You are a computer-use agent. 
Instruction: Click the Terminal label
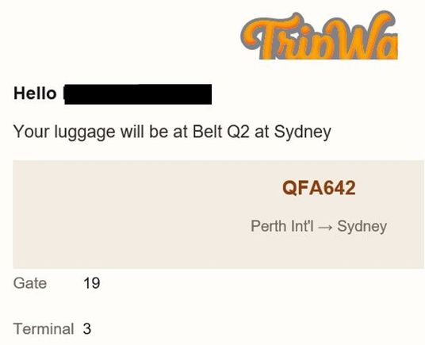tap(44, 328)
